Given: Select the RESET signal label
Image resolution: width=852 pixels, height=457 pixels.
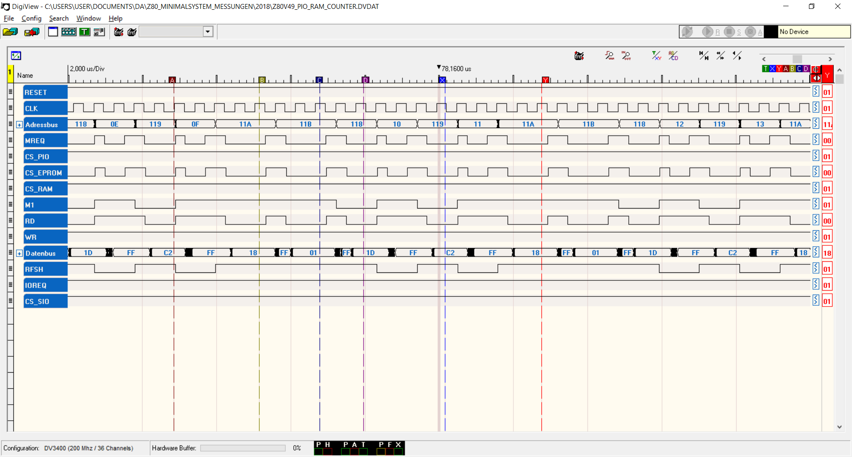Looking at the screenshot, I should [45, 92].
